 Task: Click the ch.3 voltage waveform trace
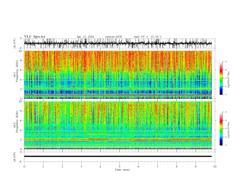coord(118,156)
